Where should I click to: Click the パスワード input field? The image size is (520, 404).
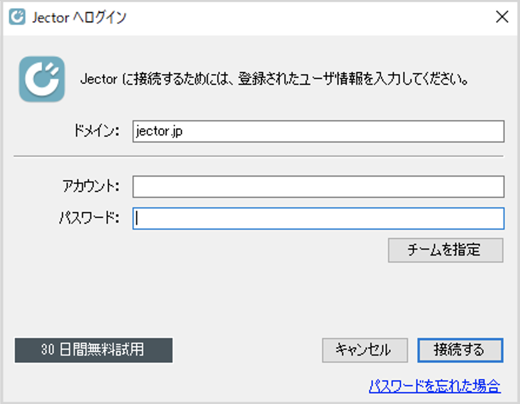[x=319, y=218]
